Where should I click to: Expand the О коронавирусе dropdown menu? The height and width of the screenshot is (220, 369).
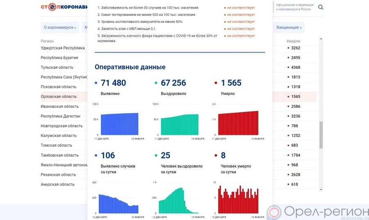[60, 27]
